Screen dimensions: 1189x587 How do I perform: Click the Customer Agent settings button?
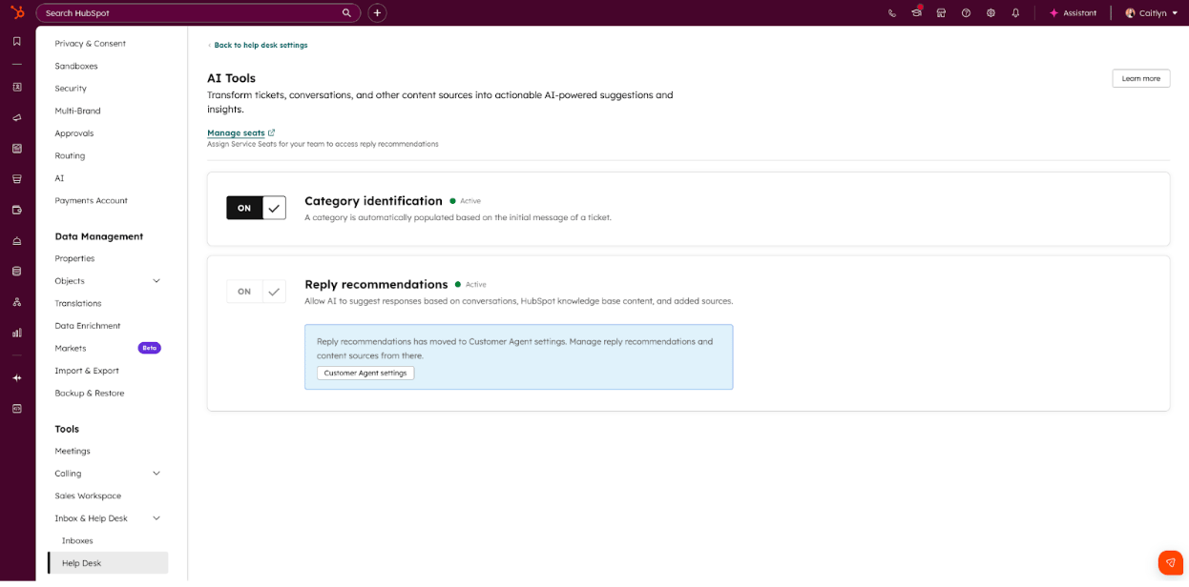(x=365, y=374)
